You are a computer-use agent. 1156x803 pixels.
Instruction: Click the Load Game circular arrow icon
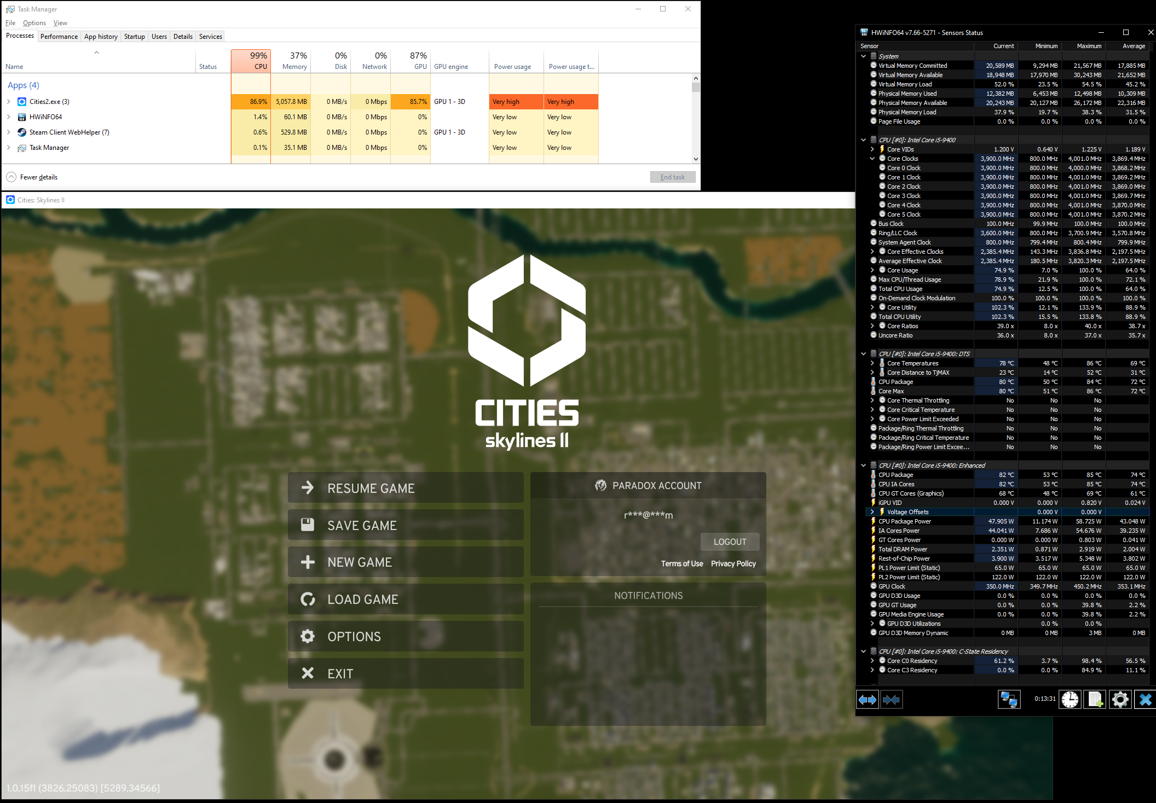[308, 599]
